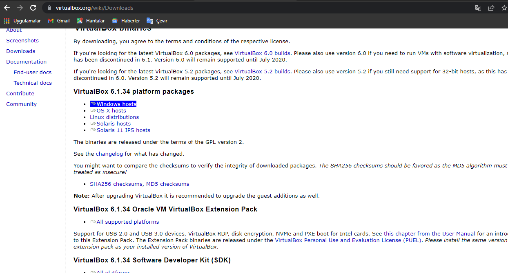Open the About sidebar link
The width and height of the screenshot is (508, 273).
tap(14, 30)
